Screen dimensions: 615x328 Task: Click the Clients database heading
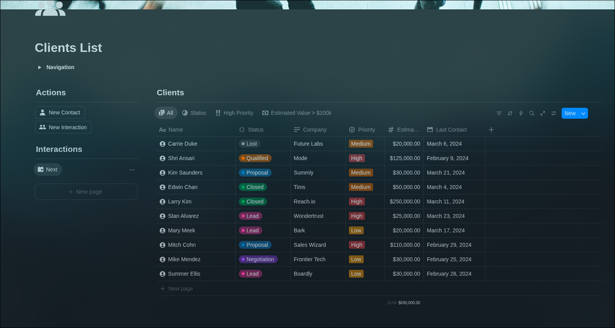point(170,93)
